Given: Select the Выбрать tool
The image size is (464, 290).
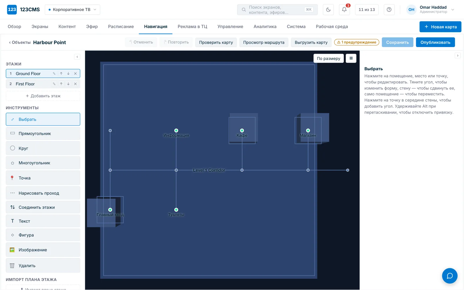Looking at the screenshot, I should (x=43, y=119).
